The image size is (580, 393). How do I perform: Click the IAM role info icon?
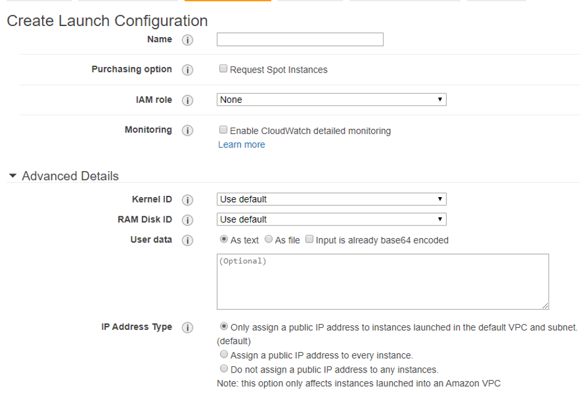point(188,100)
